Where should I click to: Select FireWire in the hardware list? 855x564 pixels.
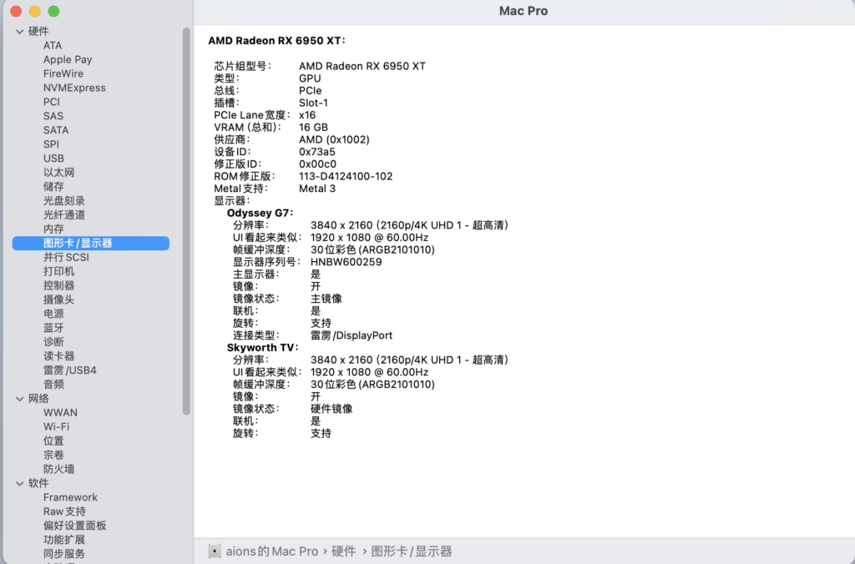pyautogui.click(x=63, y=73)
